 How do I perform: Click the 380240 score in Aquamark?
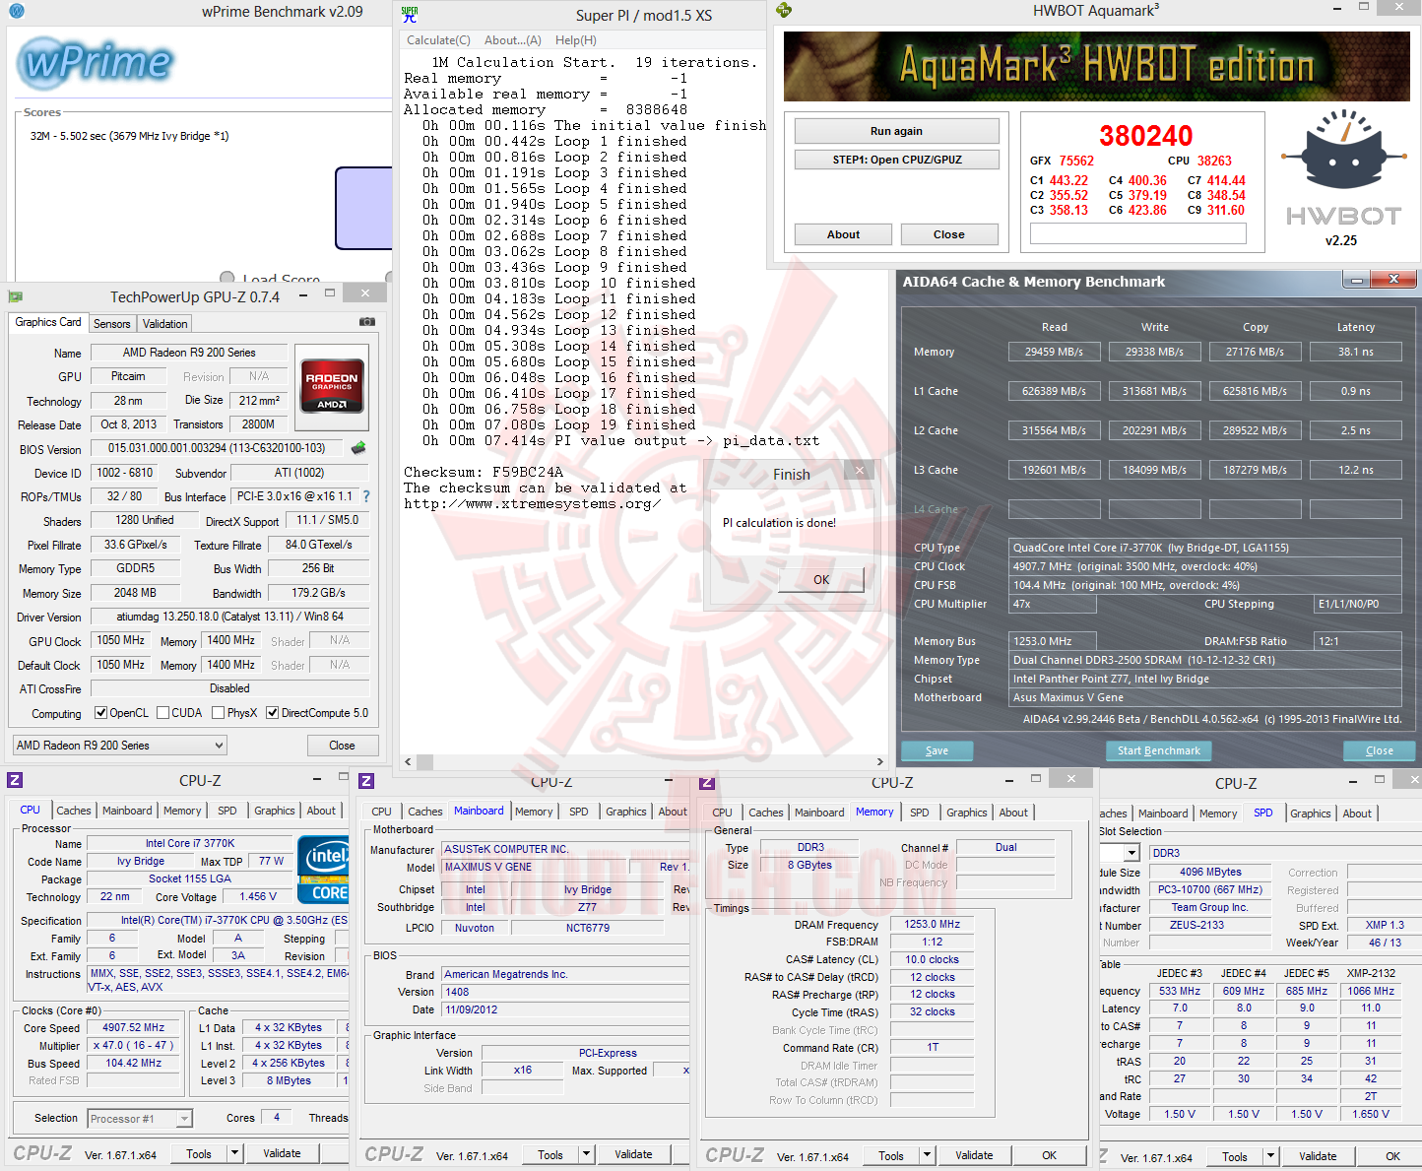coord(1146,136)
